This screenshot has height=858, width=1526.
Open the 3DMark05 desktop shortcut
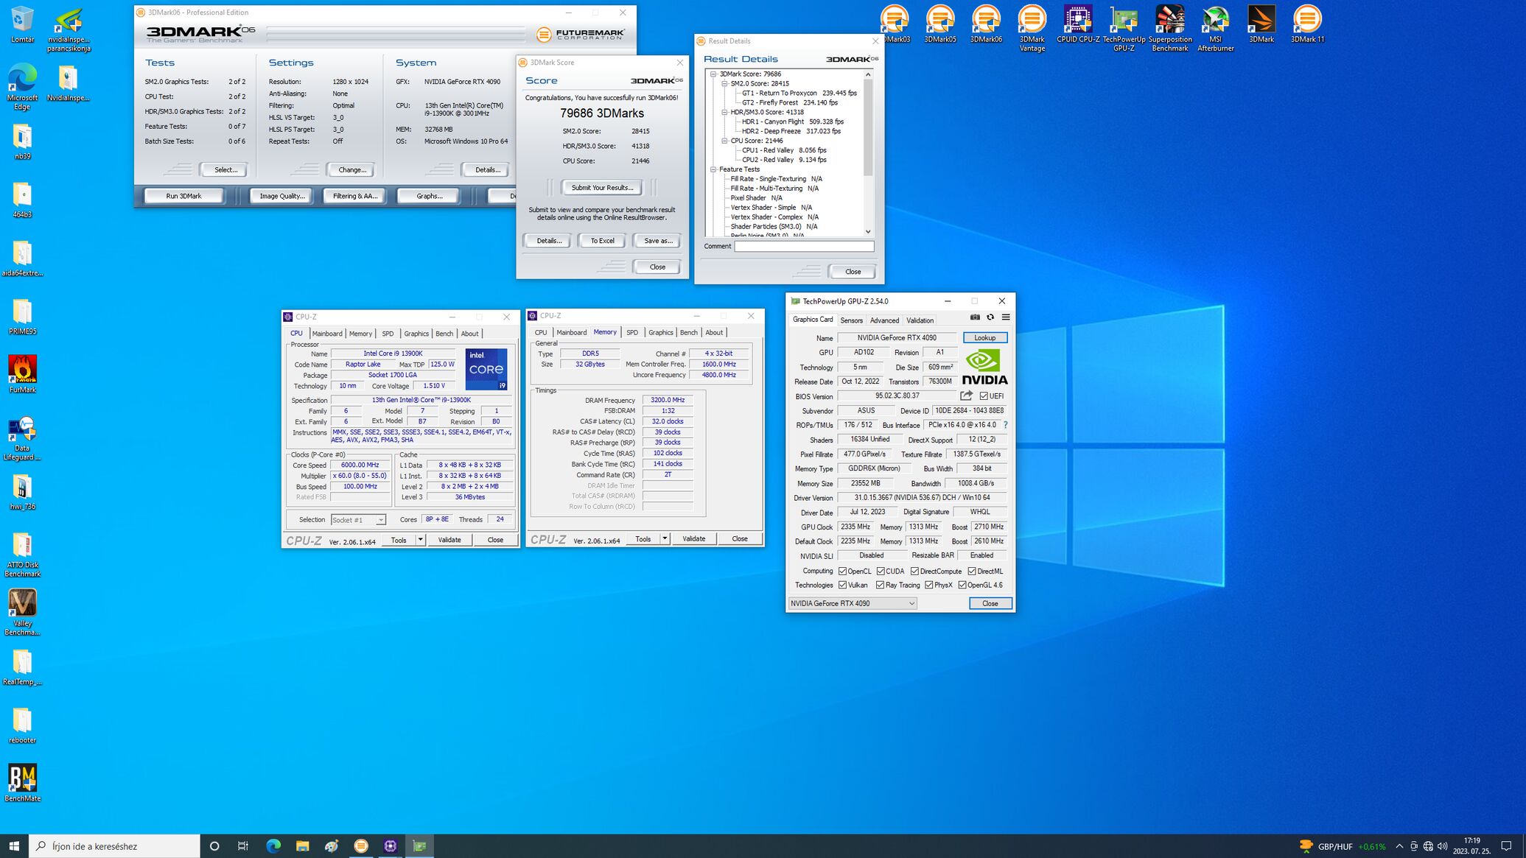click(x=939, y=24)
